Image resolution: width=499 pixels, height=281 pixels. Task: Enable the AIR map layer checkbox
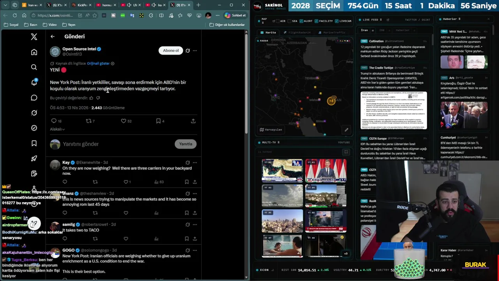point(278,21)
